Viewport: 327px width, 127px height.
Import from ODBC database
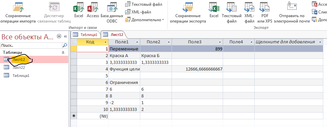coord(112,12)
